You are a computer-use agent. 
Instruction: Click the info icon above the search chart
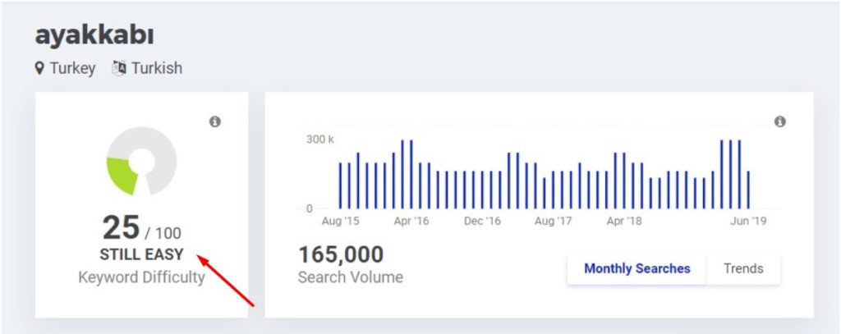779,121
